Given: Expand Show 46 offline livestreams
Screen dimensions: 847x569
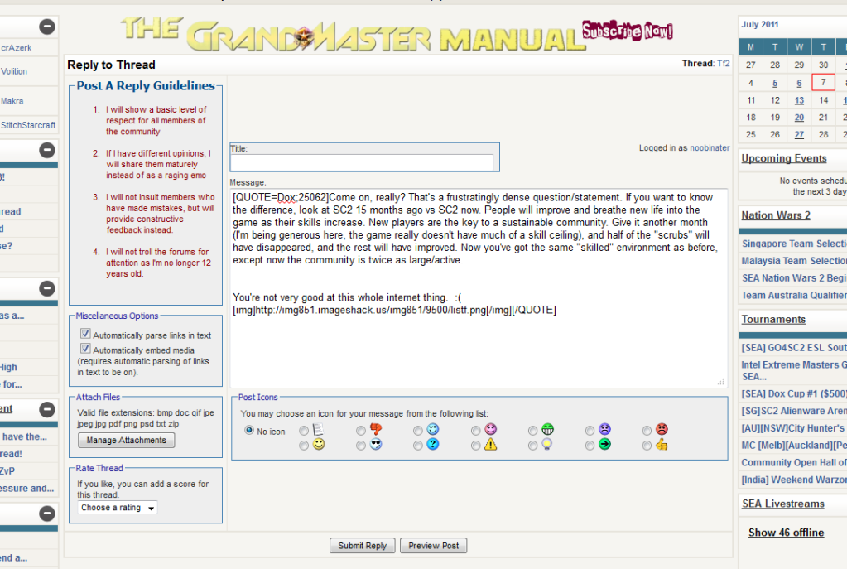Looking at the screenshot, I should coord(786,533).
